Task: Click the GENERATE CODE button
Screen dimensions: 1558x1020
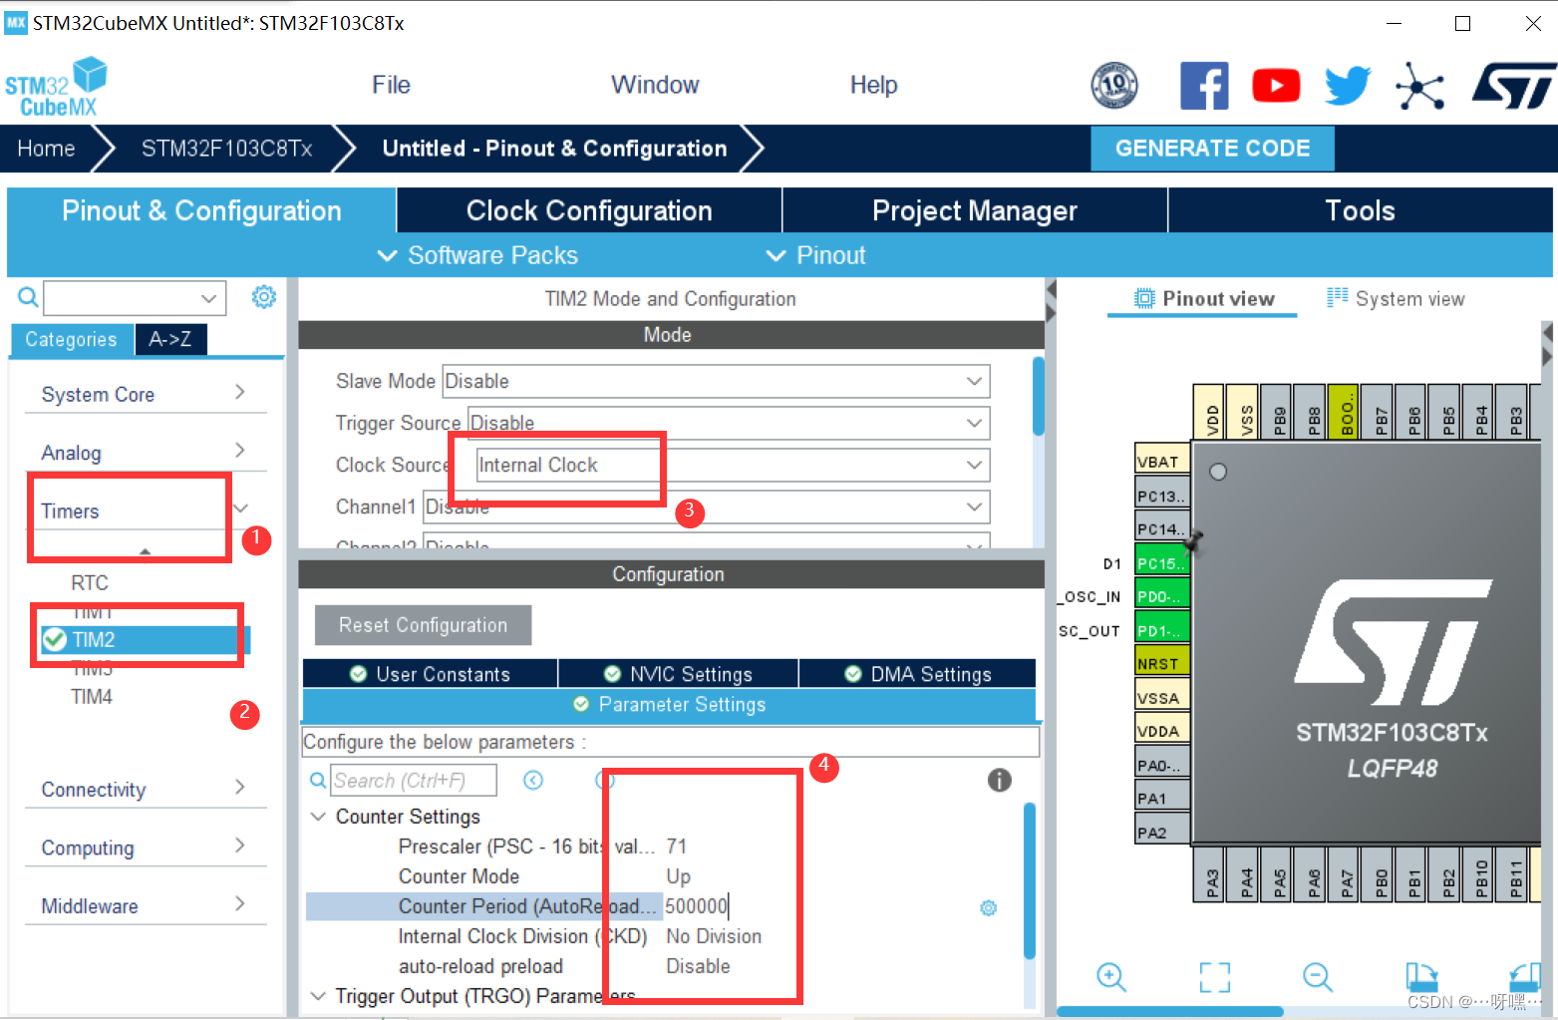Action: click(1212, 148)
